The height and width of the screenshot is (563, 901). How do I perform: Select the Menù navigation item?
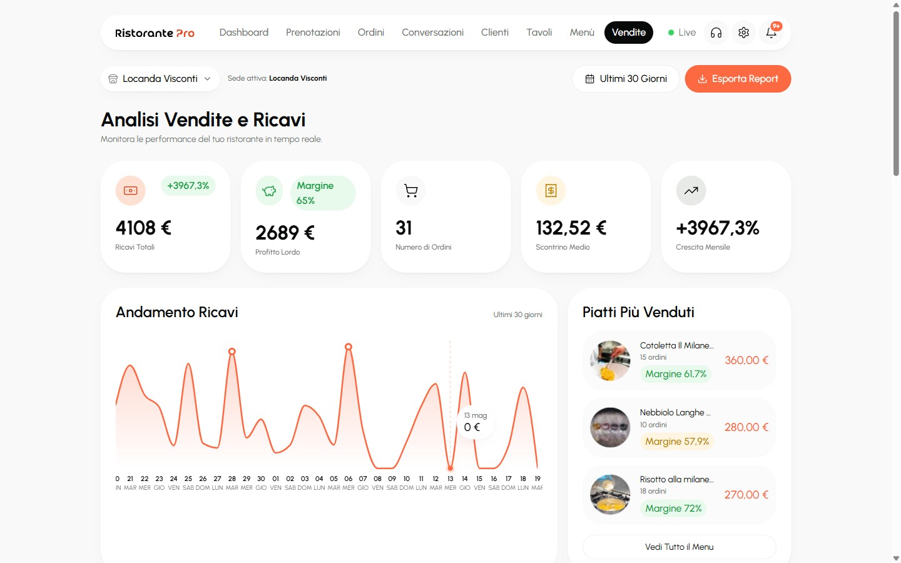tap(582, 33)
